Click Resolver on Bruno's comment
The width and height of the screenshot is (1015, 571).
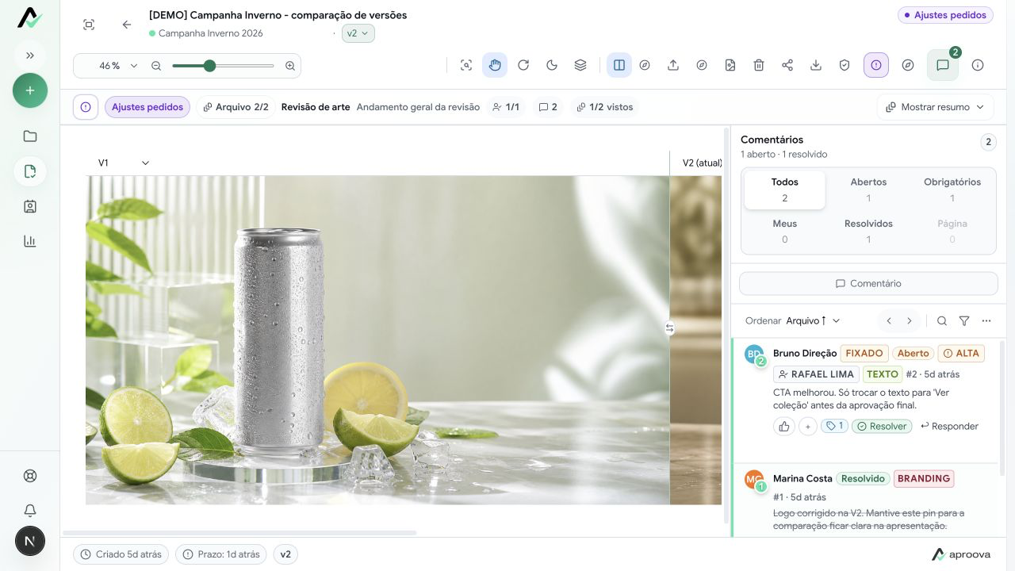[882, 426]
